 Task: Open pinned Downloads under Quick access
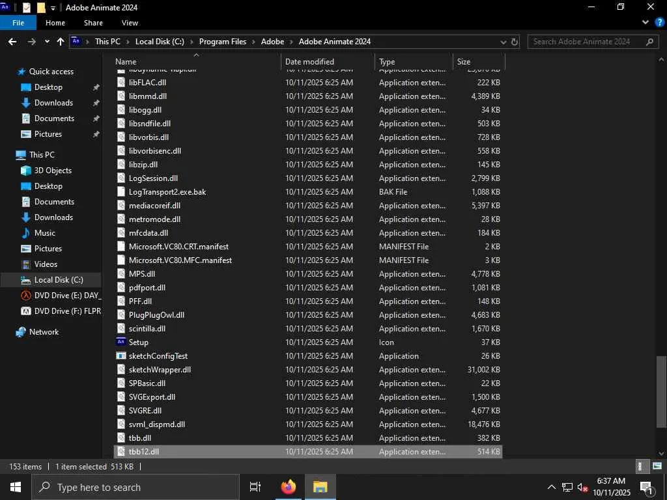point(53,102)
